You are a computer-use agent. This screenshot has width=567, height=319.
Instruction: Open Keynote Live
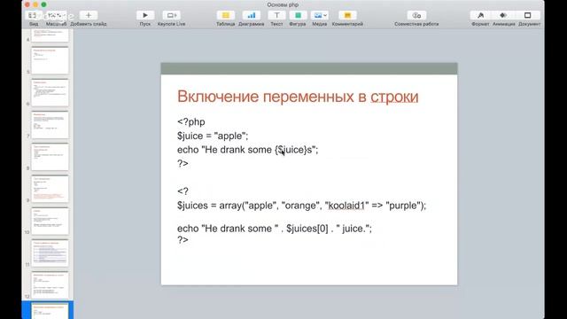(171, 16)
